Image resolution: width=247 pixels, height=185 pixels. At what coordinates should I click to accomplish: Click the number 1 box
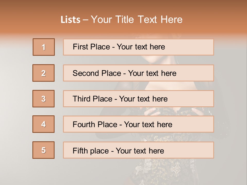click(x=44, y=47)
